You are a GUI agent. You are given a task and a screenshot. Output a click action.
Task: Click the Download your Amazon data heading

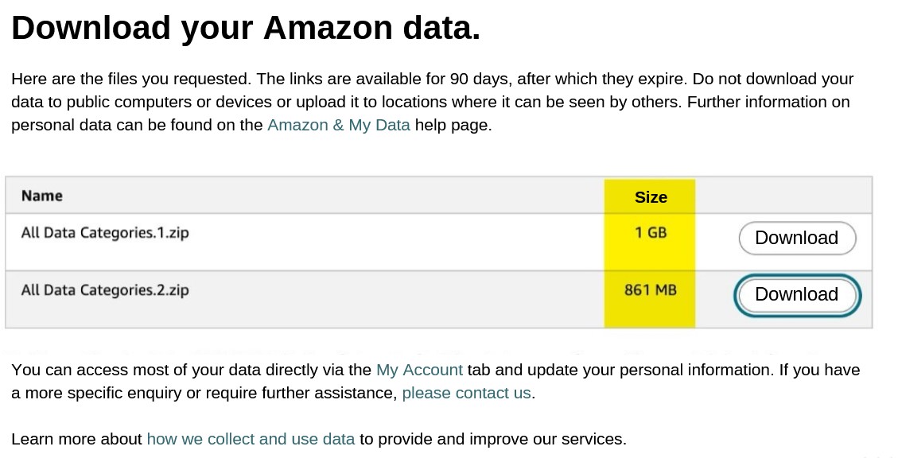pyautogui.click(x=245, y=27)
